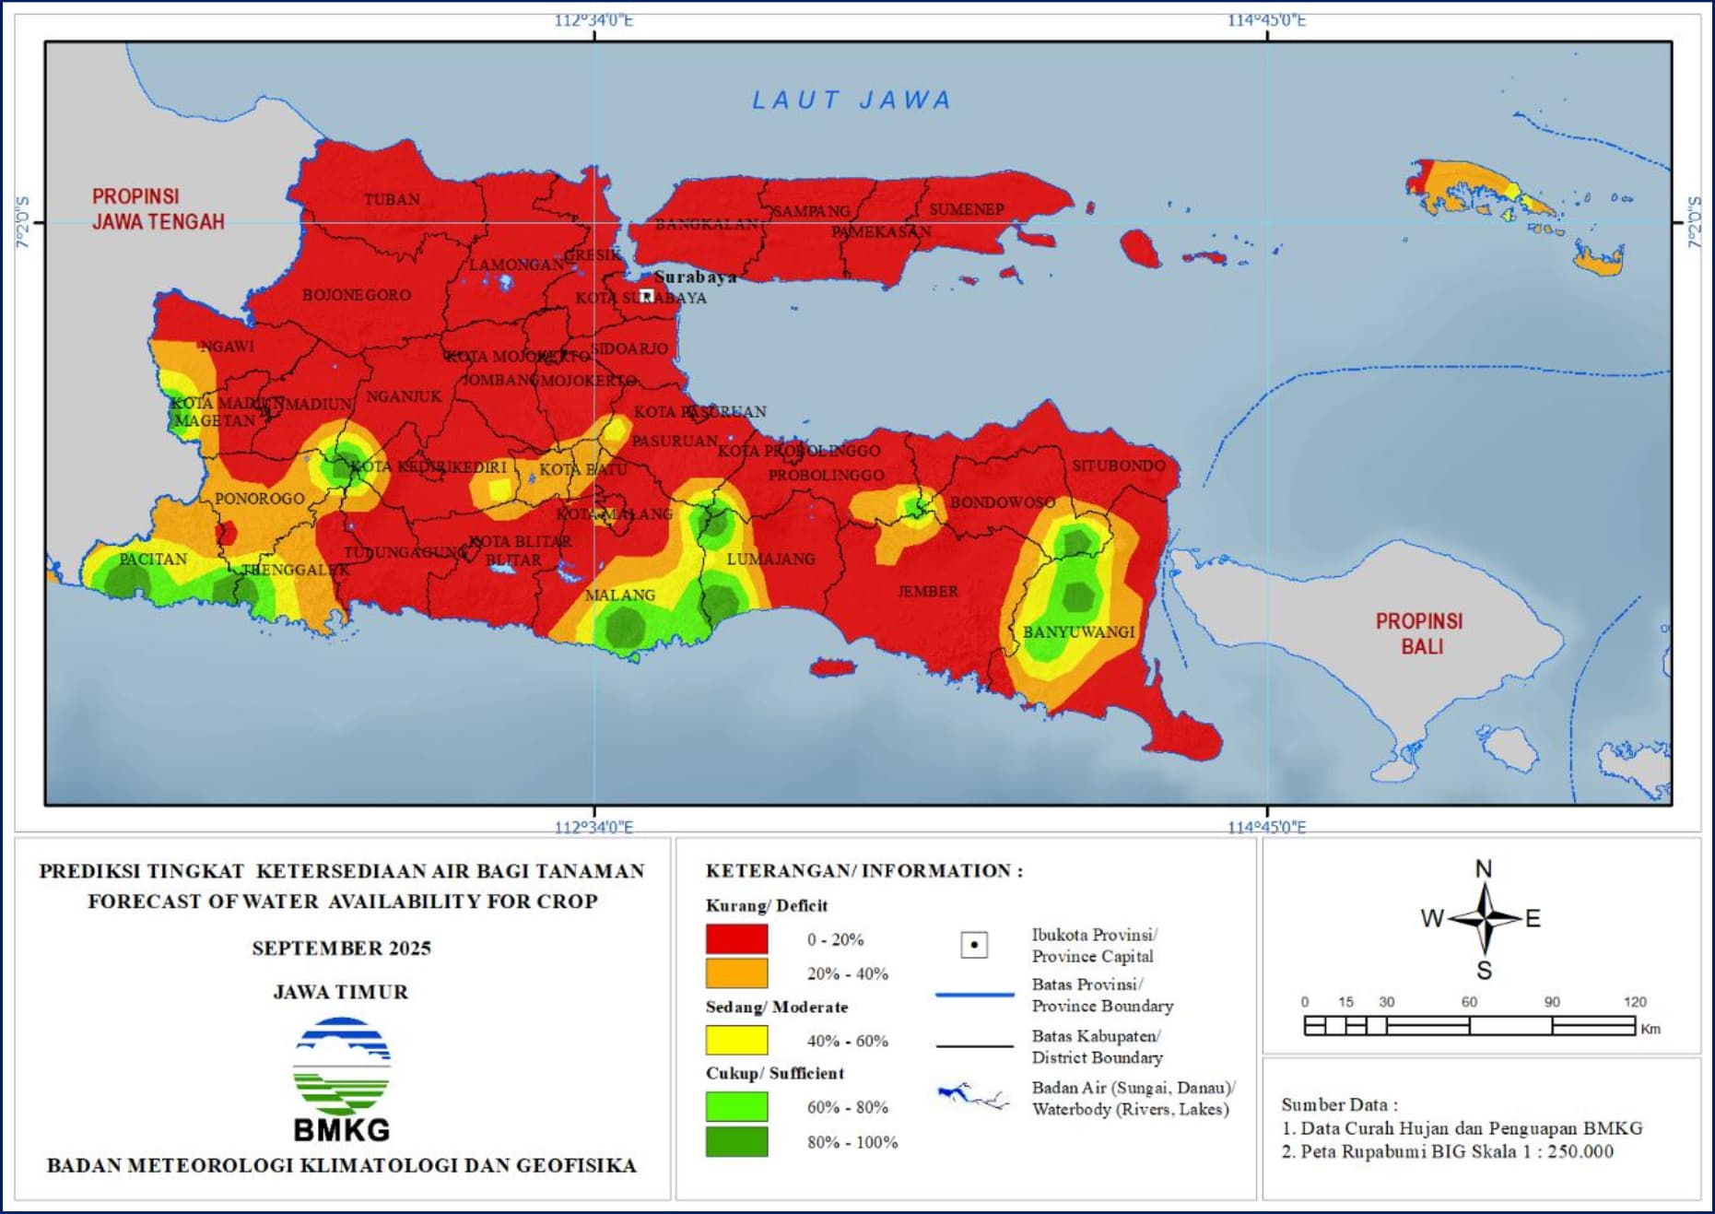This screenshot has width=1715, height=1214.
Task: Click the LAUT JAWA sea label
Action: point(852,100)
